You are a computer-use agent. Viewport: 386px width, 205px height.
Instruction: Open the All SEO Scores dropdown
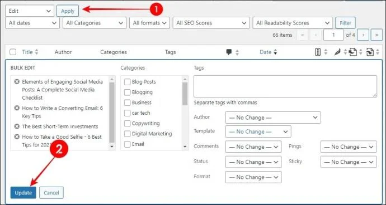(211, 23)
